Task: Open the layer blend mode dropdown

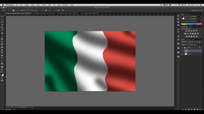Action: click(187, 45)
